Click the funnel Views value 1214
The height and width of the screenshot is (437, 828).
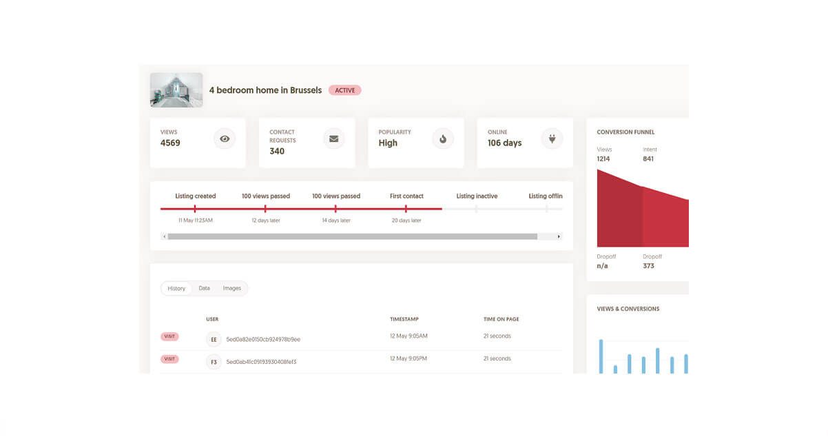click(x=603, y=159)
